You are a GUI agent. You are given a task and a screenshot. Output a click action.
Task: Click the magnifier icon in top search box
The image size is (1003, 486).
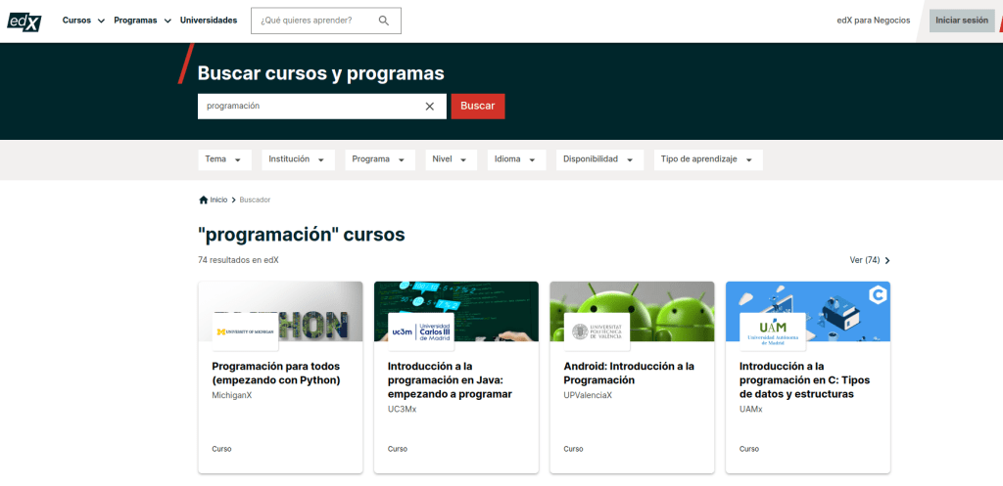(x=384, y=21)
